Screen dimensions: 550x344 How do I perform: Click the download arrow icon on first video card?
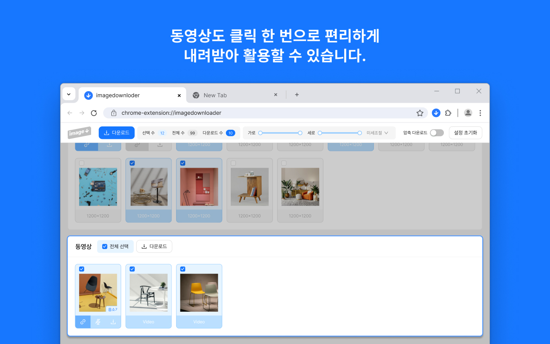(x=113, y=321)
